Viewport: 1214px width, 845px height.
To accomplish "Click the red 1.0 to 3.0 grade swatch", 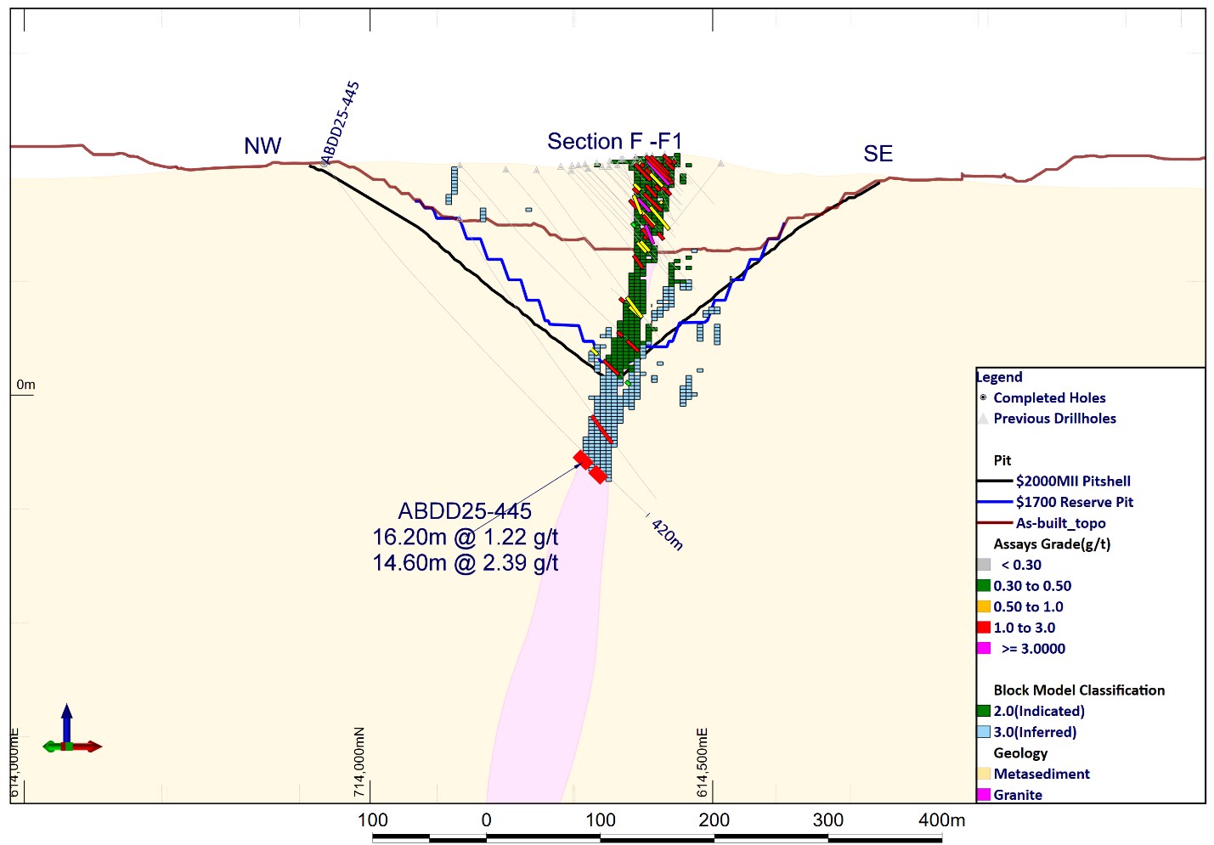I will coord(984,628).
